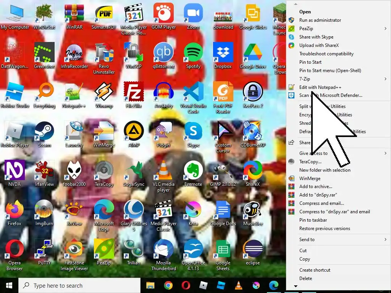Image resolution: width=391 pixels, height=293 pixels.
Task: Select the qBittorrent desktop icon
Action: point(163,56)
